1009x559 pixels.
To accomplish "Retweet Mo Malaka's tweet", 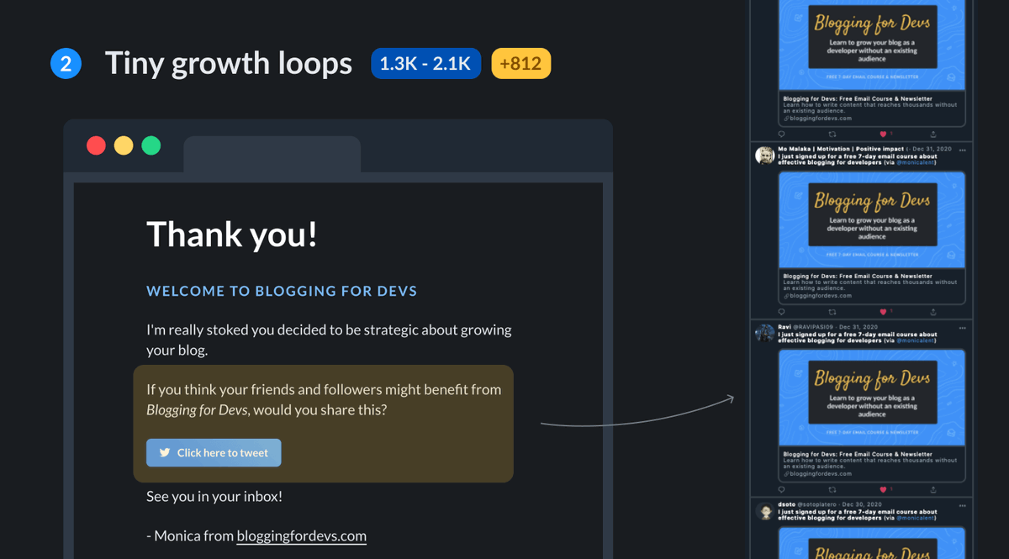I will 832,312.
